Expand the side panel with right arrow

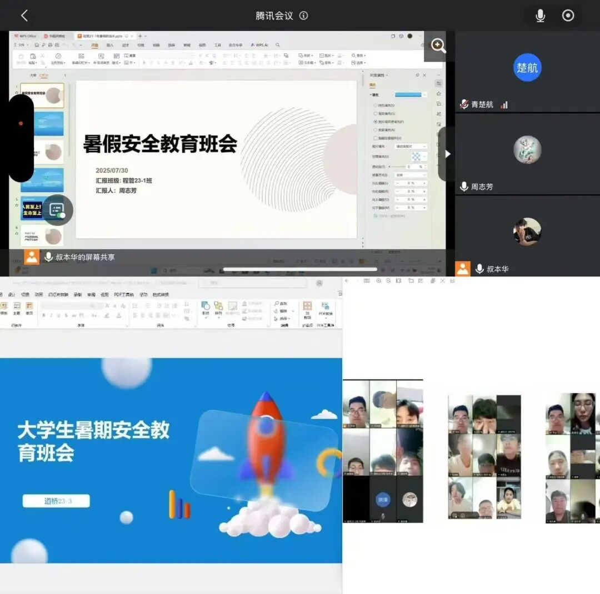(x=447, y=154)
